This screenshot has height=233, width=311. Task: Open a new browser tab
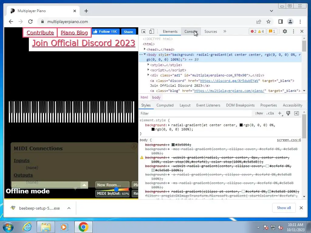(86, 11)
